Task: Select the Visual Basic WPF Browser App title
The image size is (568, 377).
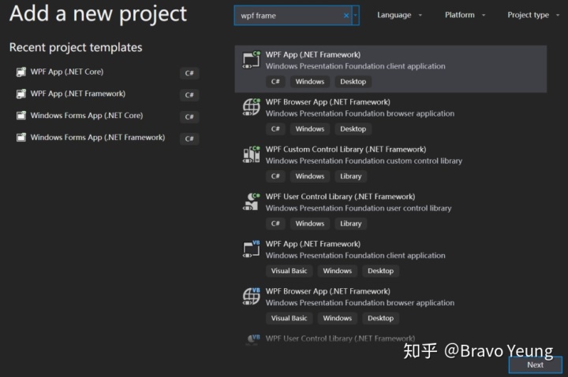Action: [x=328, y=291]
